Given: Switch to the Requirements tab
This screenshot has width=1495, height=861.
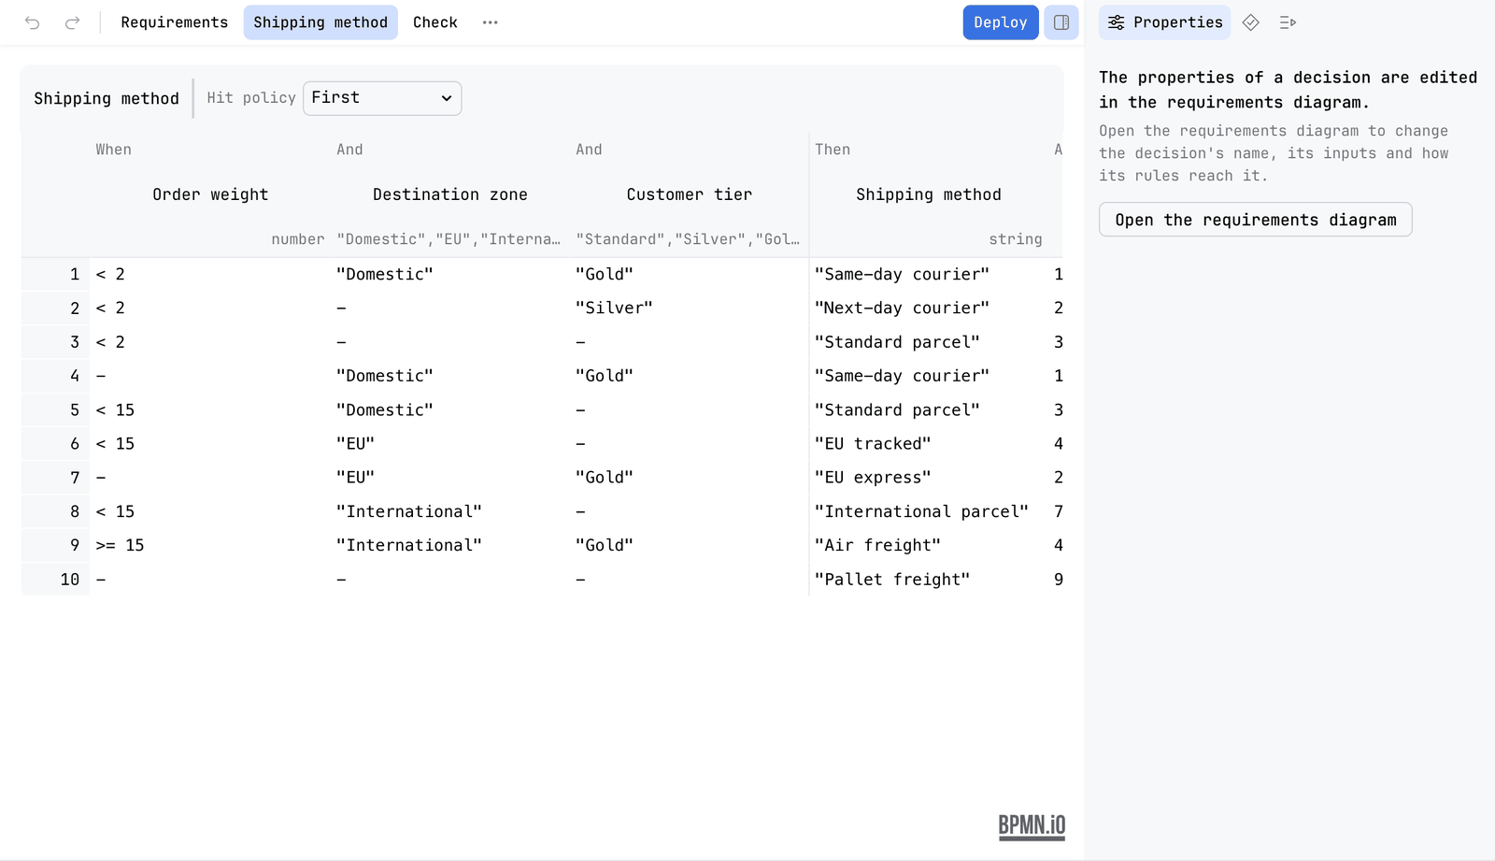Looking at the screenshot, I should [175, 22].
